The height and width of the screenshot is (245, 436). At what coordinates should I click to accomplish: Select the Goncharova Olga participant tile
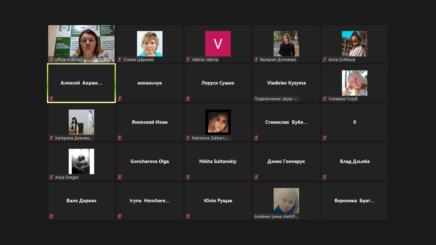150,161
